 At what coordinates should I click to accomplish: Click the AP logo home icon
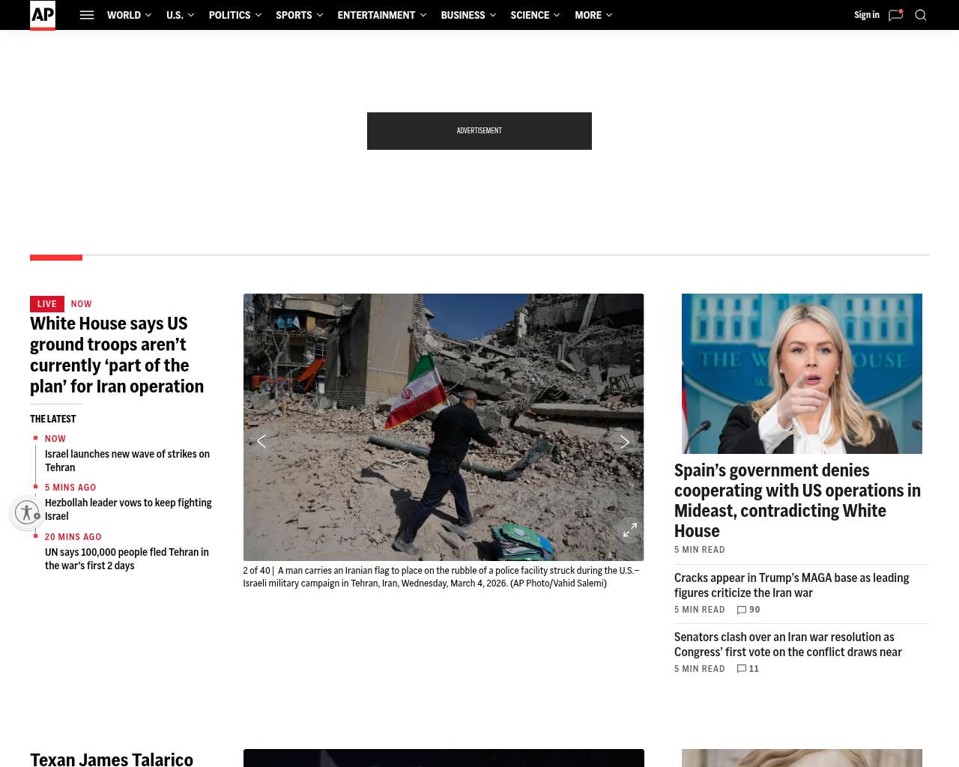tap(43, 15)
